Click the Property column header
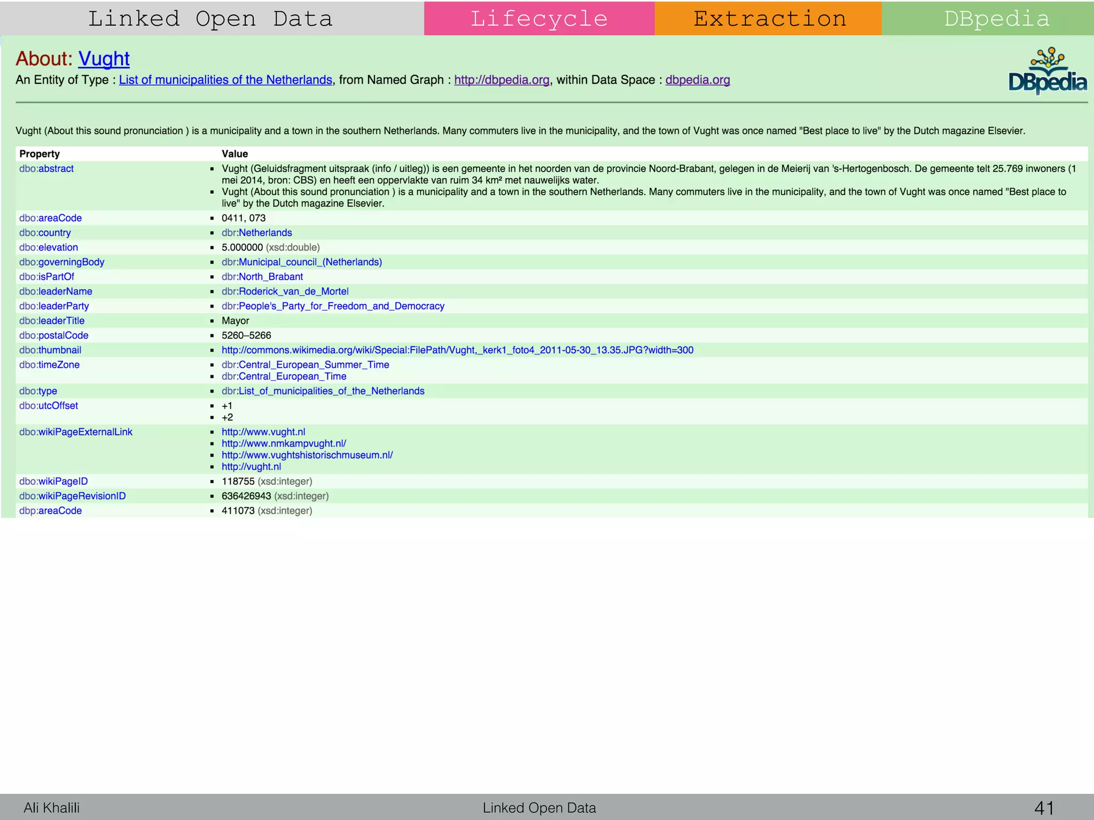 coord(40,154)
